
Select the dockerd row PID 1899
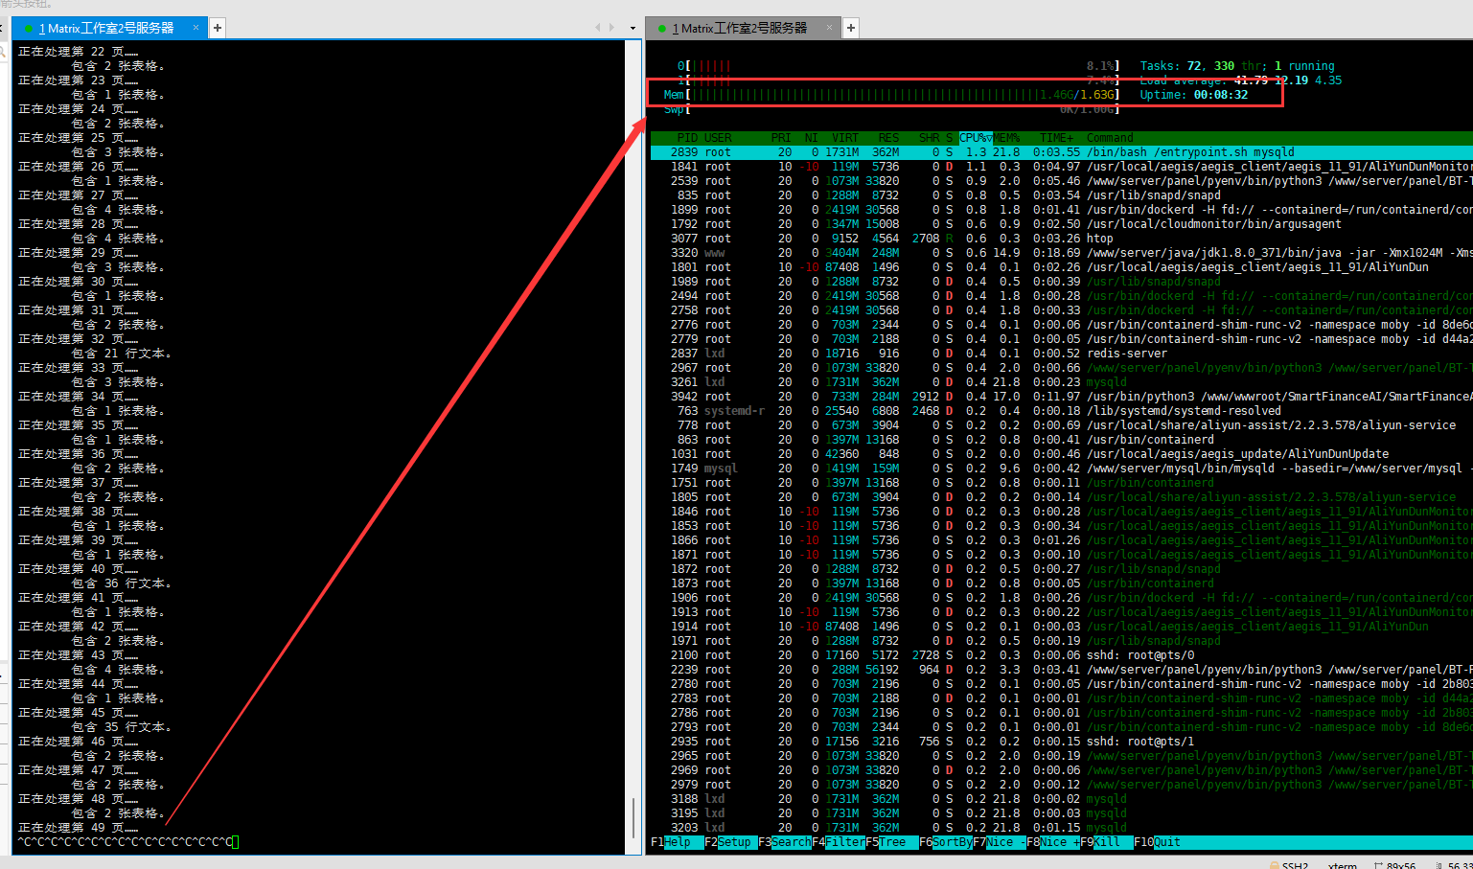pyautogui.click(x=1061, y=210)
